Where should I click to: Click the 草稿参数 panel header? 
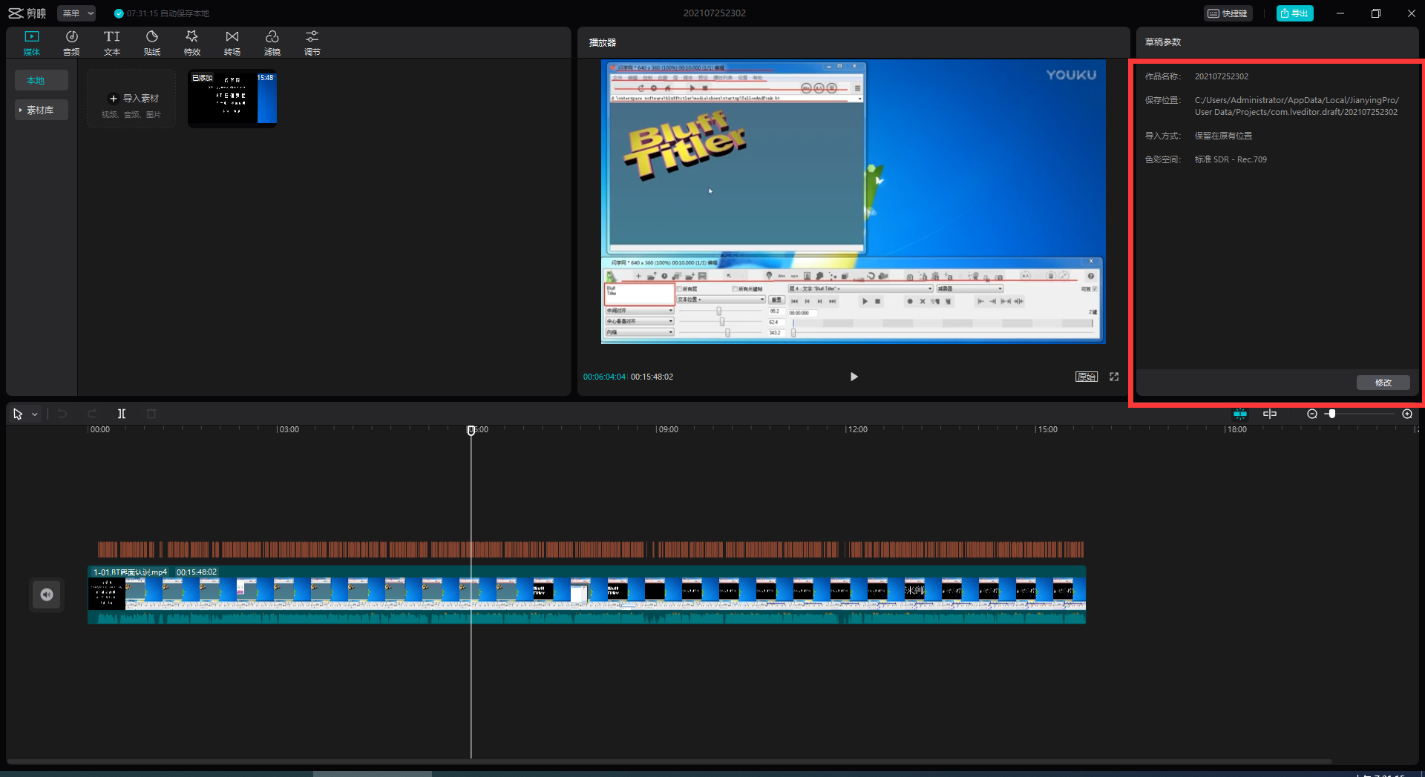[1162, 42]
